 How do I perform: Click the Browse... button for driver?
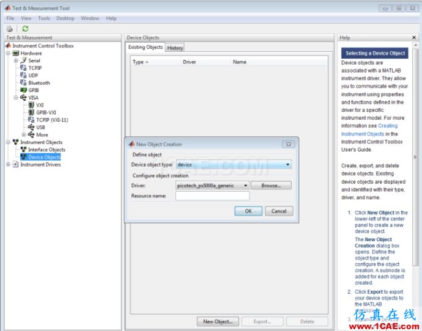click(271, 186)
